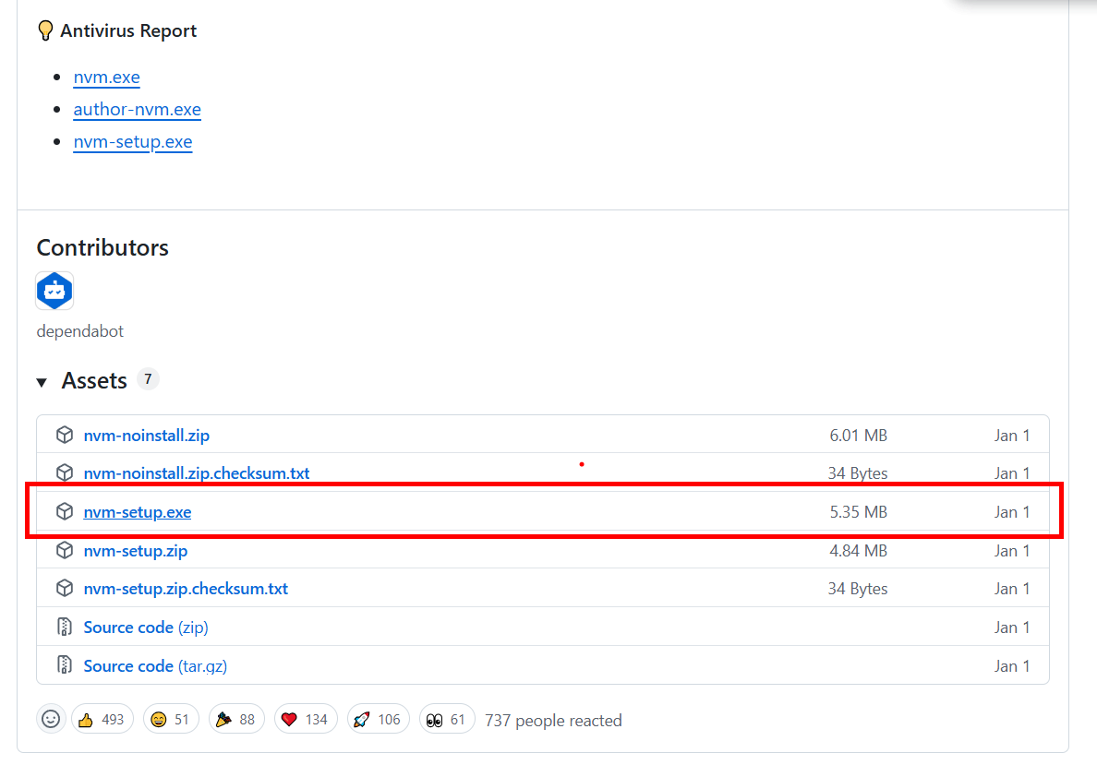Open the nvm-setup.exe antivirus report link

133,142
